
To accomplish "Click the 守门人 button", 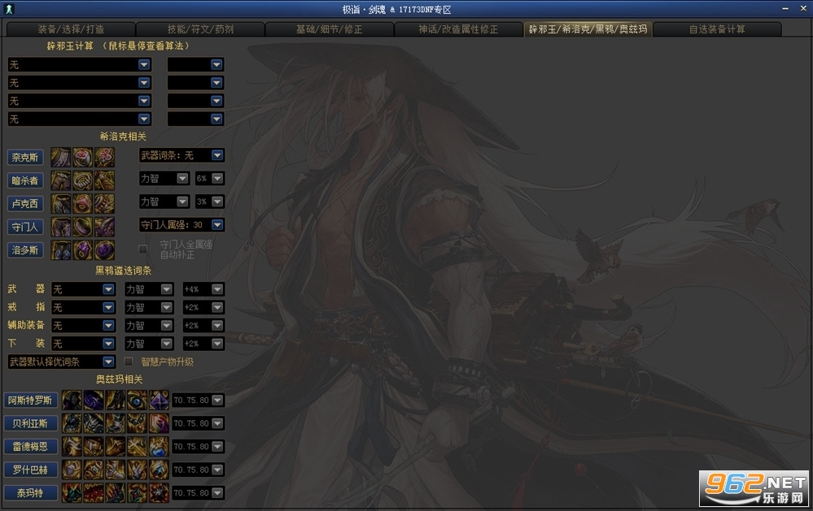I will (x=25, y=227).
